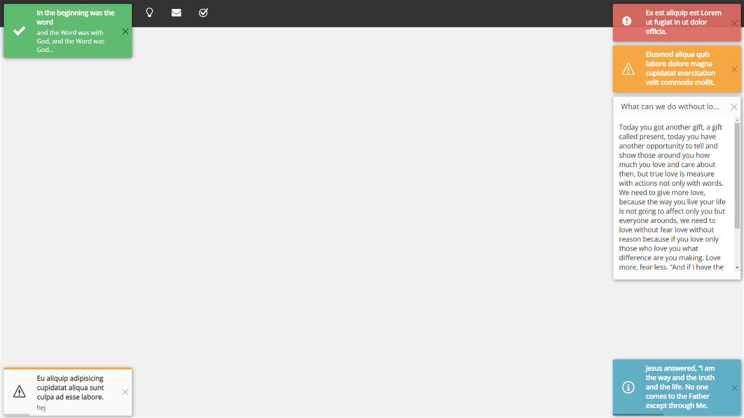Open the envelope mail icon
Screen dimensions: 744x418
(176, 13)
